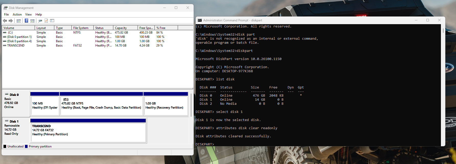The width and height of the screenshot is (456, 164).
Task: Select the (C:) 475.82 GB NTFS partition block
Action: pyautogui.click(x=101, y=104)
